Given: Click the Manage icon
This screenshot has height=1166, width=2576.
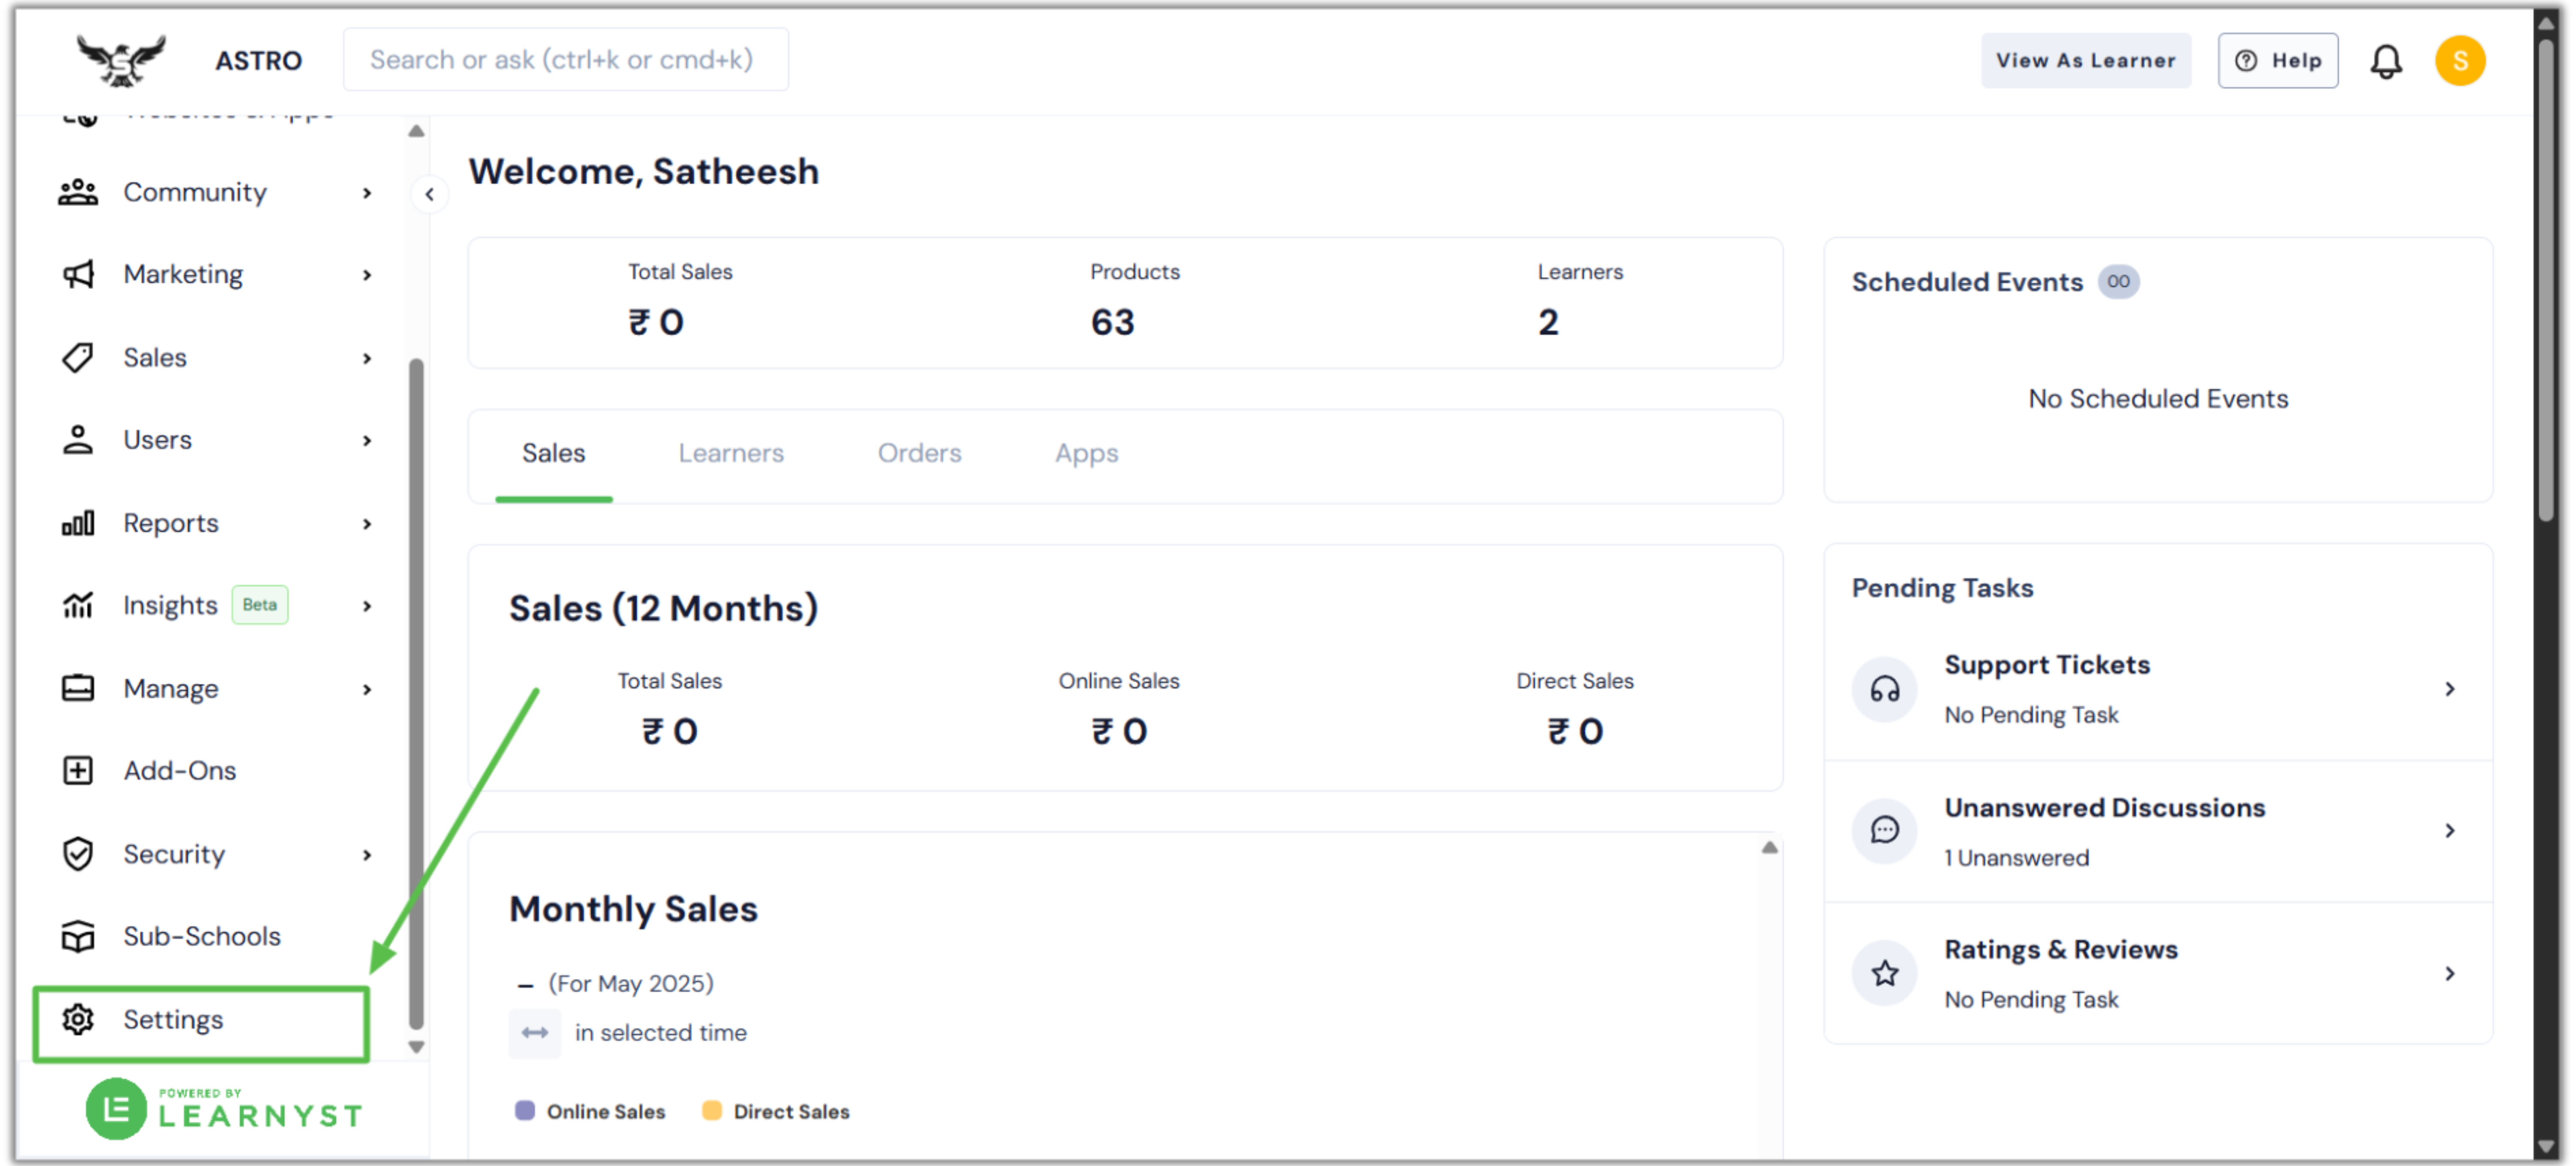Looking at the screenshot, I should pos(78,688).
